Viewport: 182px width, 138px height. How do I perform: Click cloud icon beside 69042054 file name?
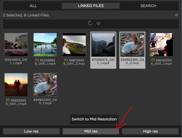tap(153, 60)
